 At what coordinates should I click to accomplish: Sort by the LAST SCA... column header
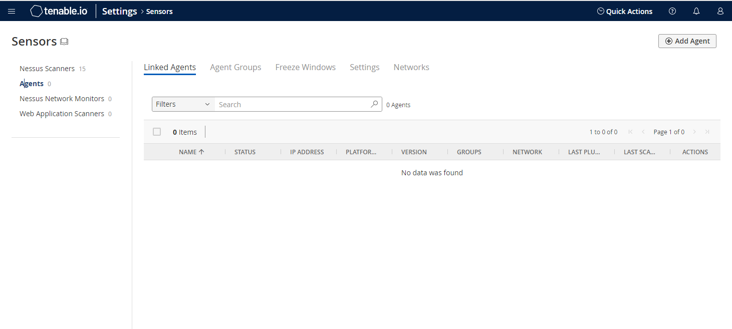click(639, 152)
